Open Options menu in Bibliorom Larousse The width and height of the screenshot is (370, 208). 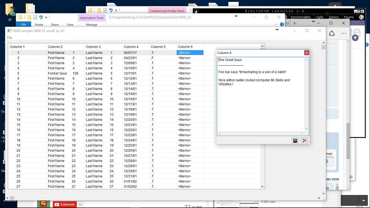pyautogui.click(x=334, y=17)
